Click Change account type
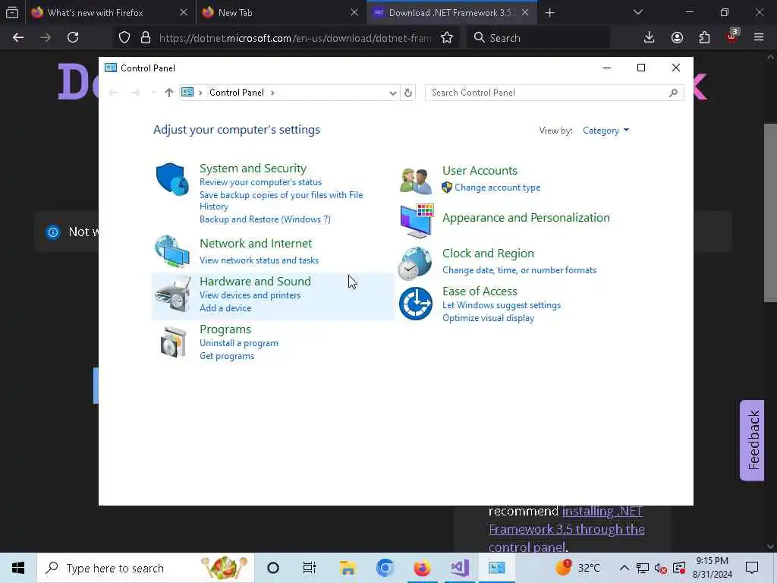777x583 pixels. coord(498,188)
